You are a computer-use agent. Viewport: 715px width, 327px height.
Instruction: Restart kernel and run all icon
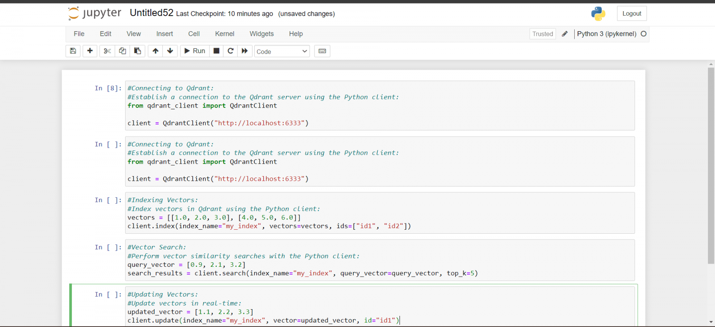[245, 51]
